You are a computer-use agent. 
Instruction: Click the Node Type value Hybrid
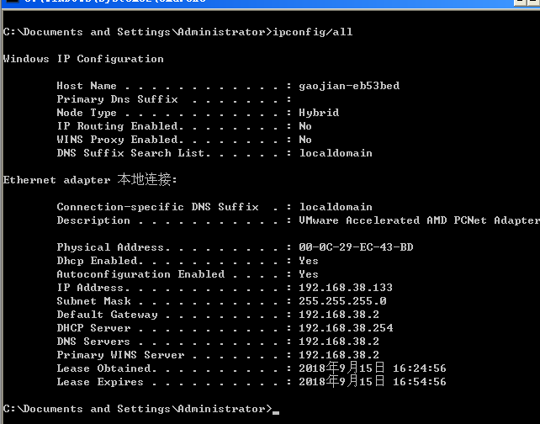(x=319, y=113)
